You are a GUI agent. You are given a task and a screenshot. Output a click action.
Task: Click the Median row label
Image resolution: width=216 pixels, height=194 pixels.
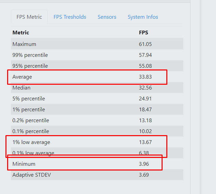click(x=21, y=88)
